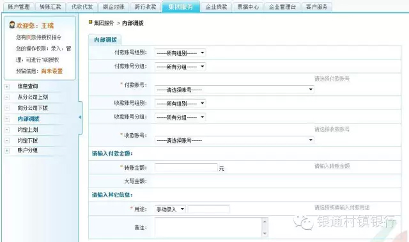This screenshot has height=242, width=409.
Task: Click the 备注 text area
Action: [x=209, y=227]
